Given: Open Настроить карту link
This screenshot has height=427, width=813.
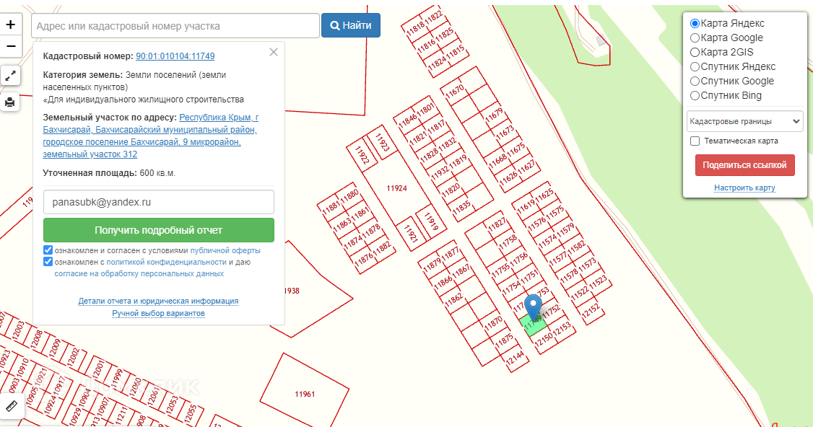Looking at the screenshot, I should 744,188.
